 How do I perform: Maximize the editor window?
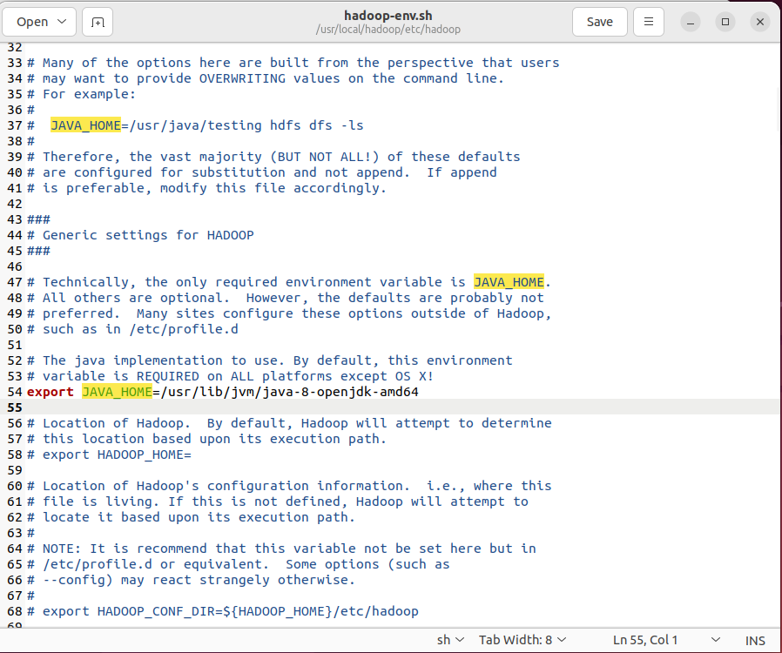tap(725, 22)
